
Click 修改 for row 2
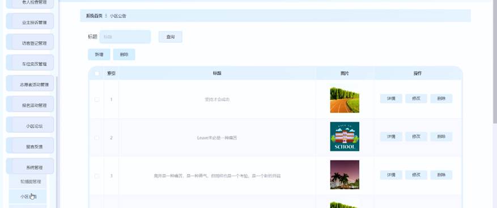pyautogui.click(x=416, y=137)
